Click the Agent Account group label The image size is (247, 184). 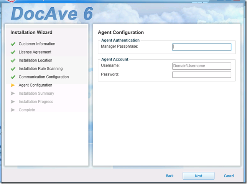[115, 59]
